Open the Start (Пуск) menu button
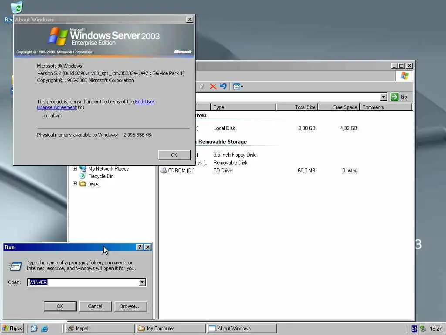This screenshot has width=446, height=335. pyautogui.click(x=12, y=328)
